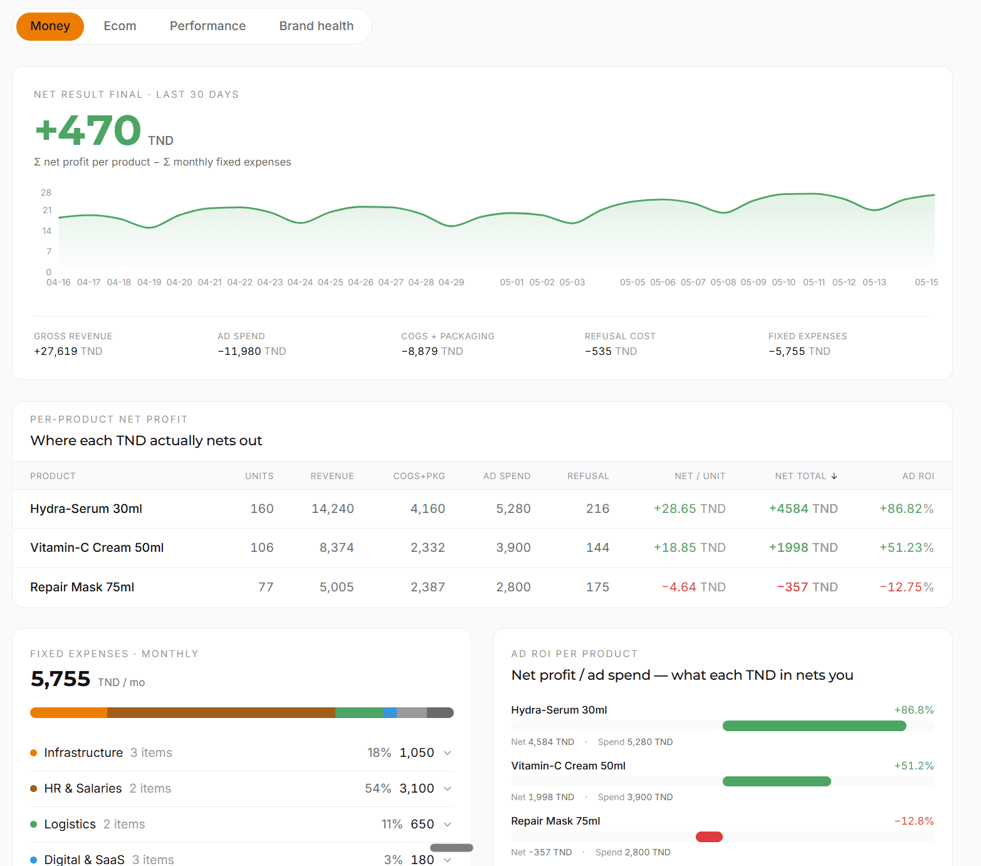Click the +28.65 TND net per unit cell

click(x=690, y=509)
